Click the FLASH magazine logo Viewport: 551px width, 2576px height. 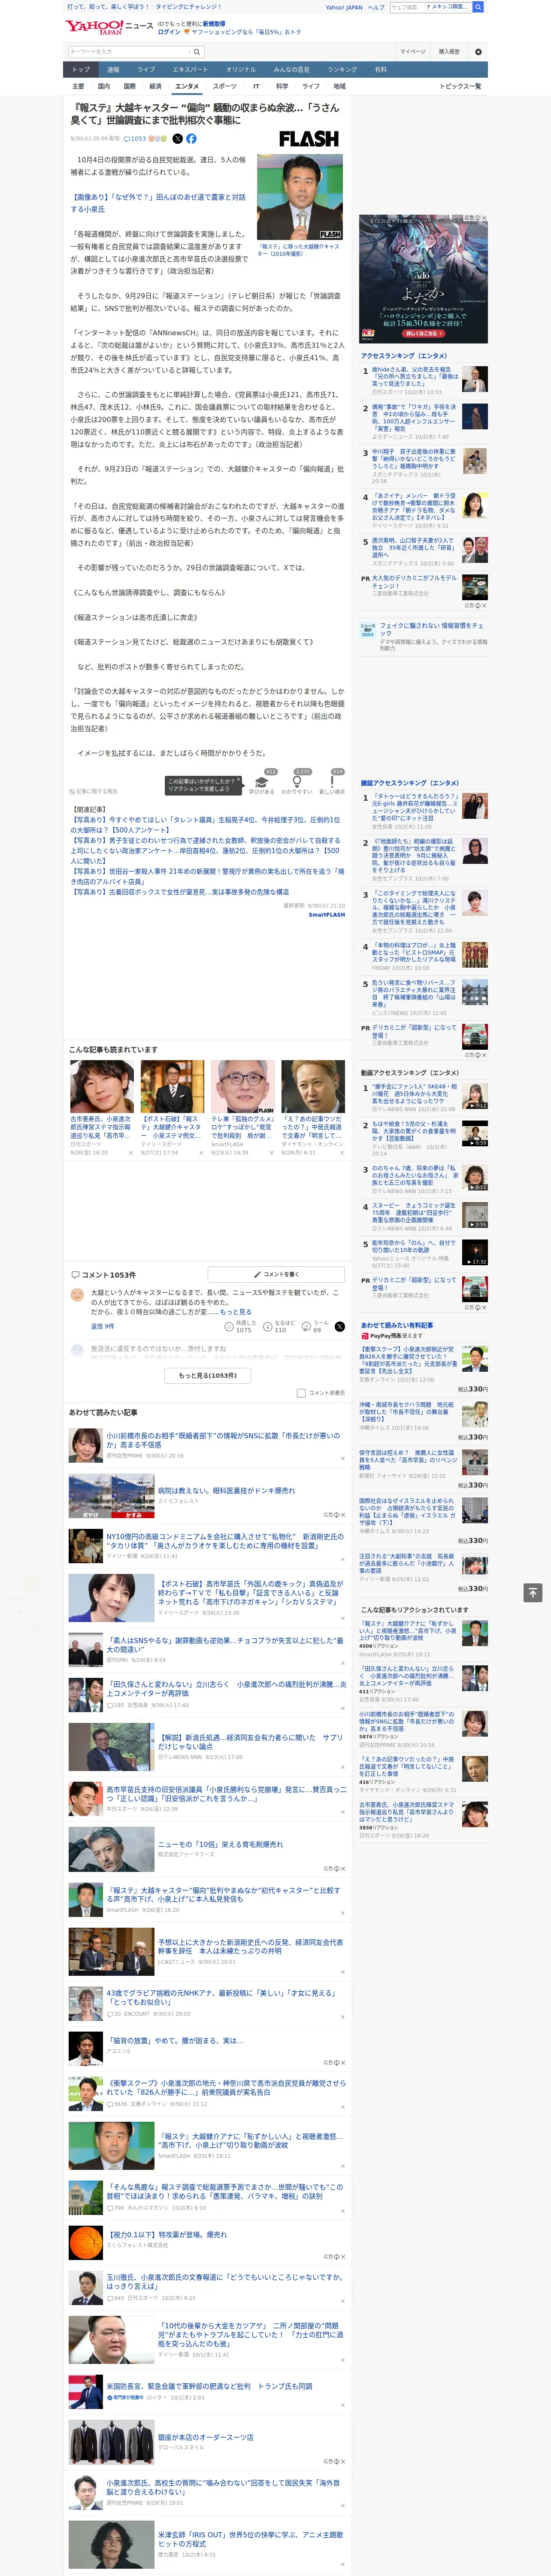tap(308, 139)
